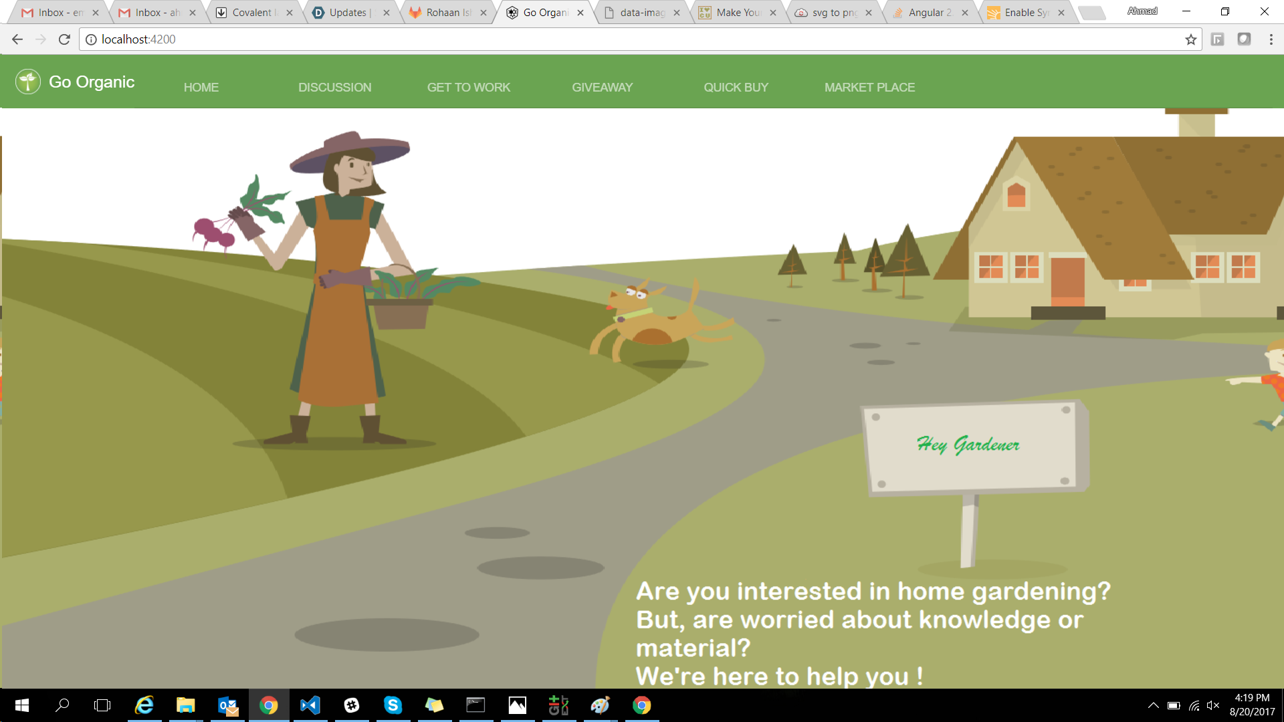Open Slack from the taskbar
The width and height of the screenshot is (1284, 722).
[x=351, y=705]
